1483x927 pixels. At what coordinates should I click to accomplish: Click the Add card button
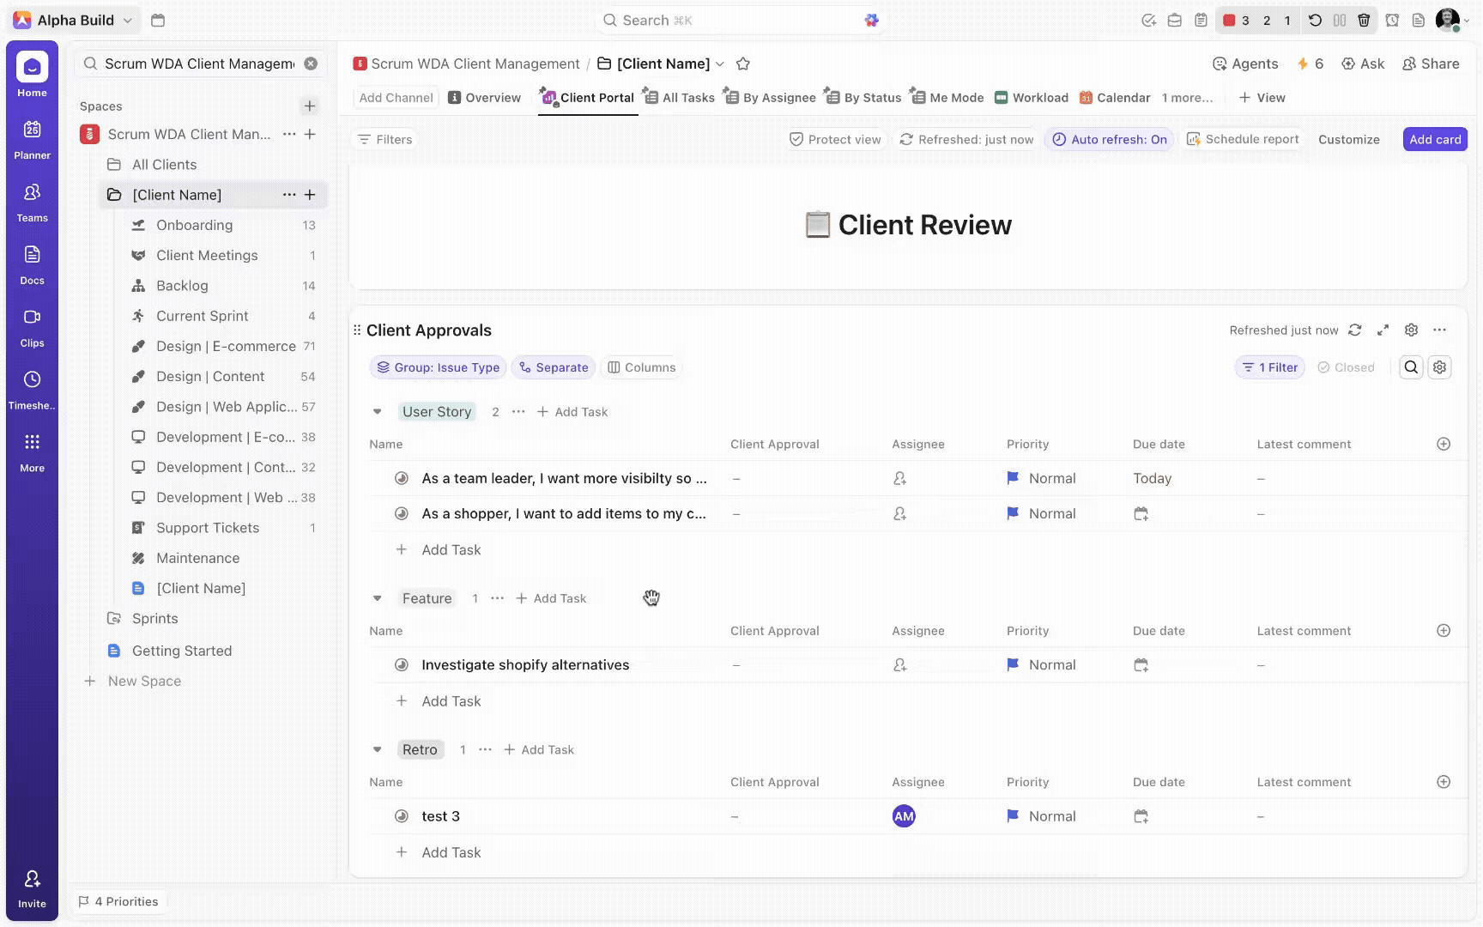[1434, 139]
